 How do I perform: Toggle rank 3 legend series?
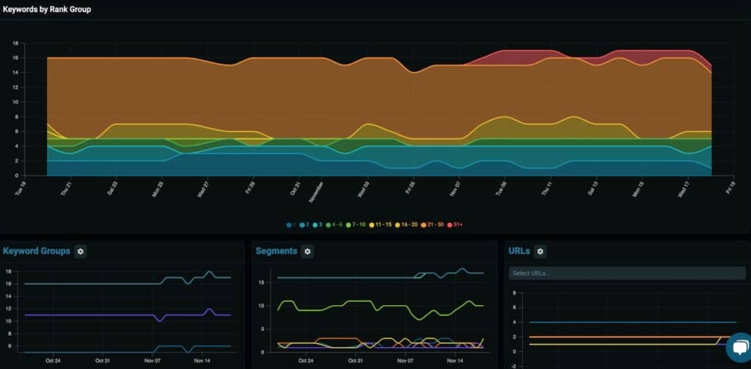pos(318,224)
